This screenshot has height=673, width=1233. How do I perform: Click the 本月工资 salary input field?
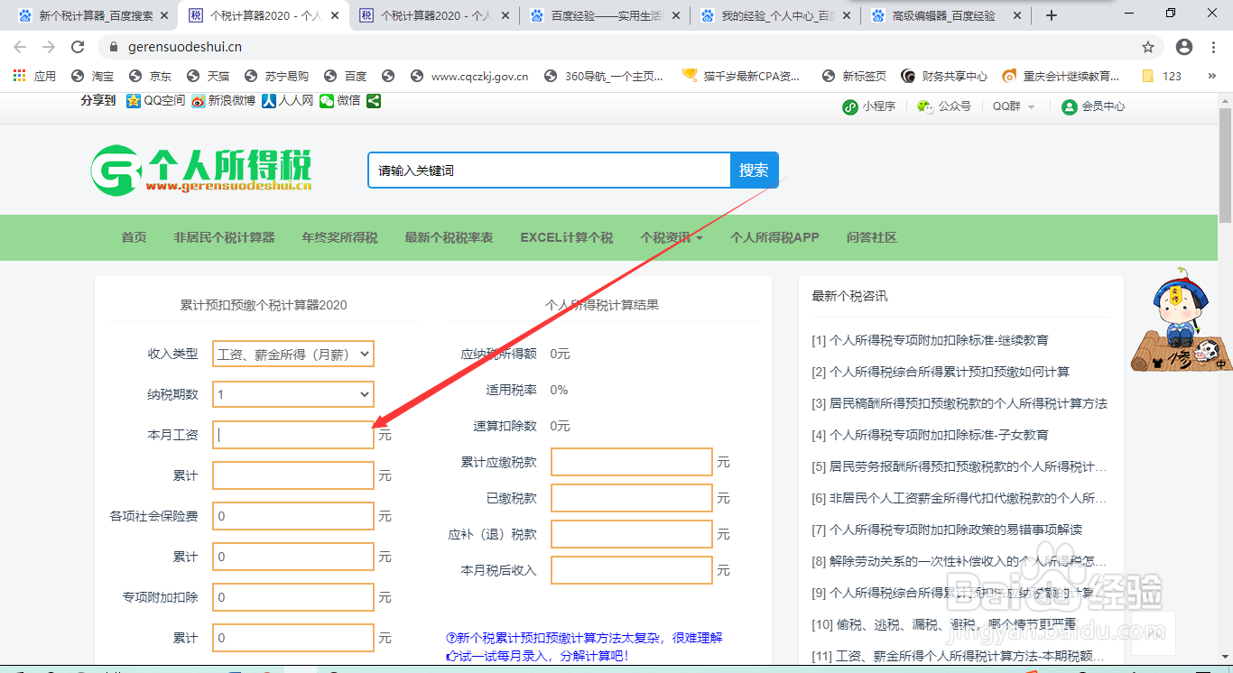[x=293, y=435]
